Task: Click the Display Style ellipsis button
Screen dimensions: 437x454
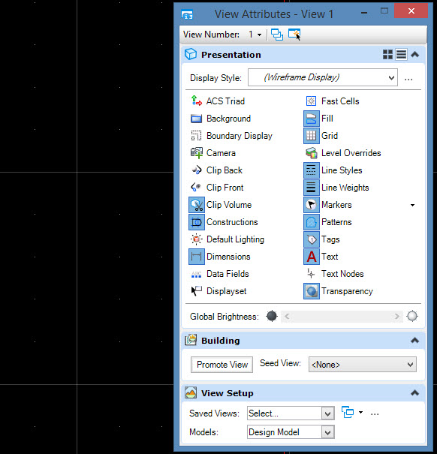Action: 408,79
